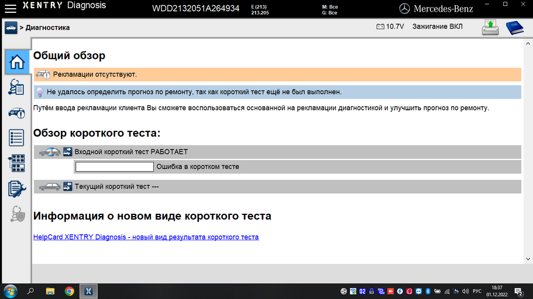Click the blue 02 tray icon

[362, 291]
